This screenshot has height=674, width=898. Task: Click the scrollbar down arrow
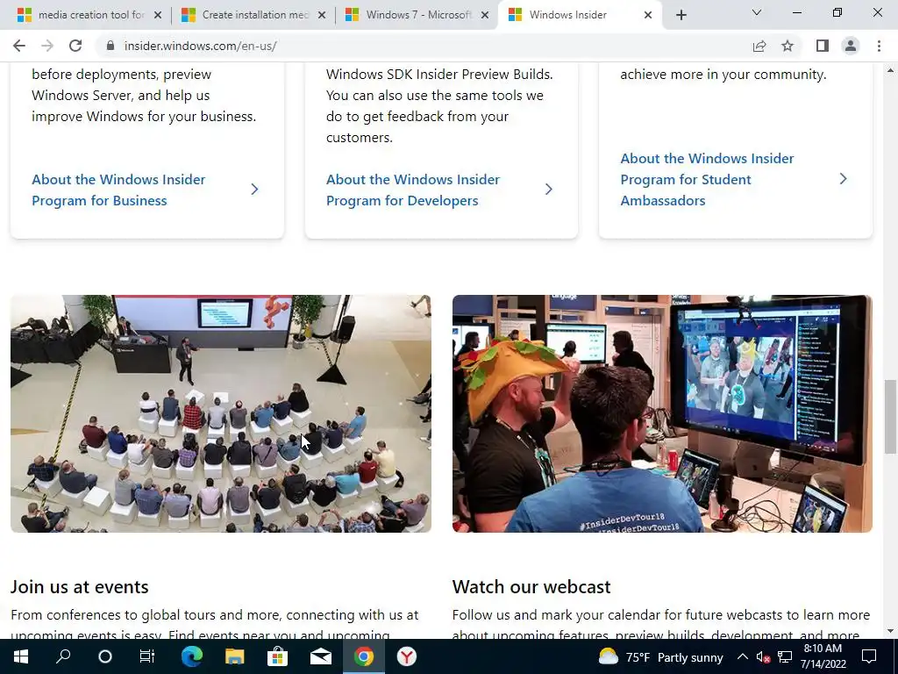click(x=890, y=632)
